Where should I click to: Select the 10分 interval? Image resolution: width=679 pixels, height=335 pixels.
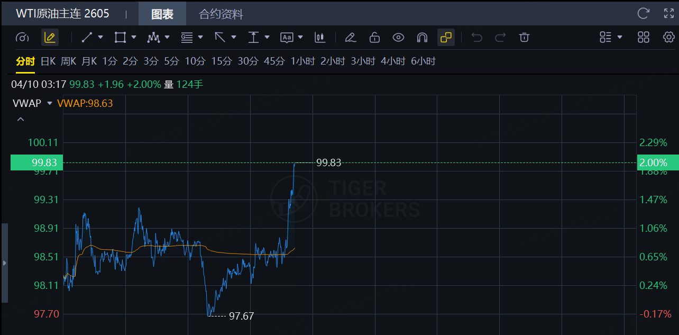[x=195, y=61]
